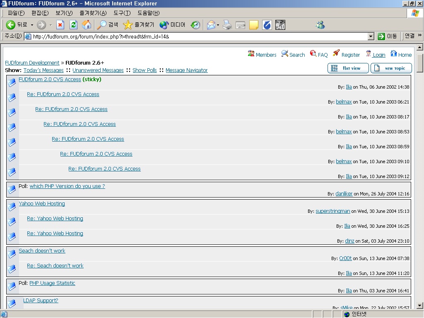Viewport: 424px width, 318px height.
Task: Open the 검색 search toolbar button
Action: coord(108,25)
